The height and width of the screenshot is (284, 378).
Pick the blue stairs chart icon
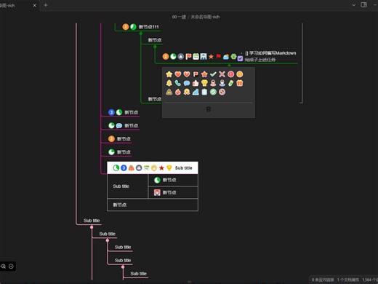(x=196, y=92)
